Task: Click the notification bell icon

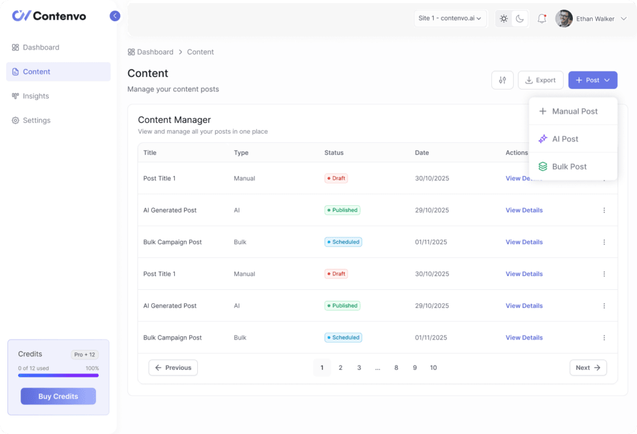Action: [x=541, y=19]
